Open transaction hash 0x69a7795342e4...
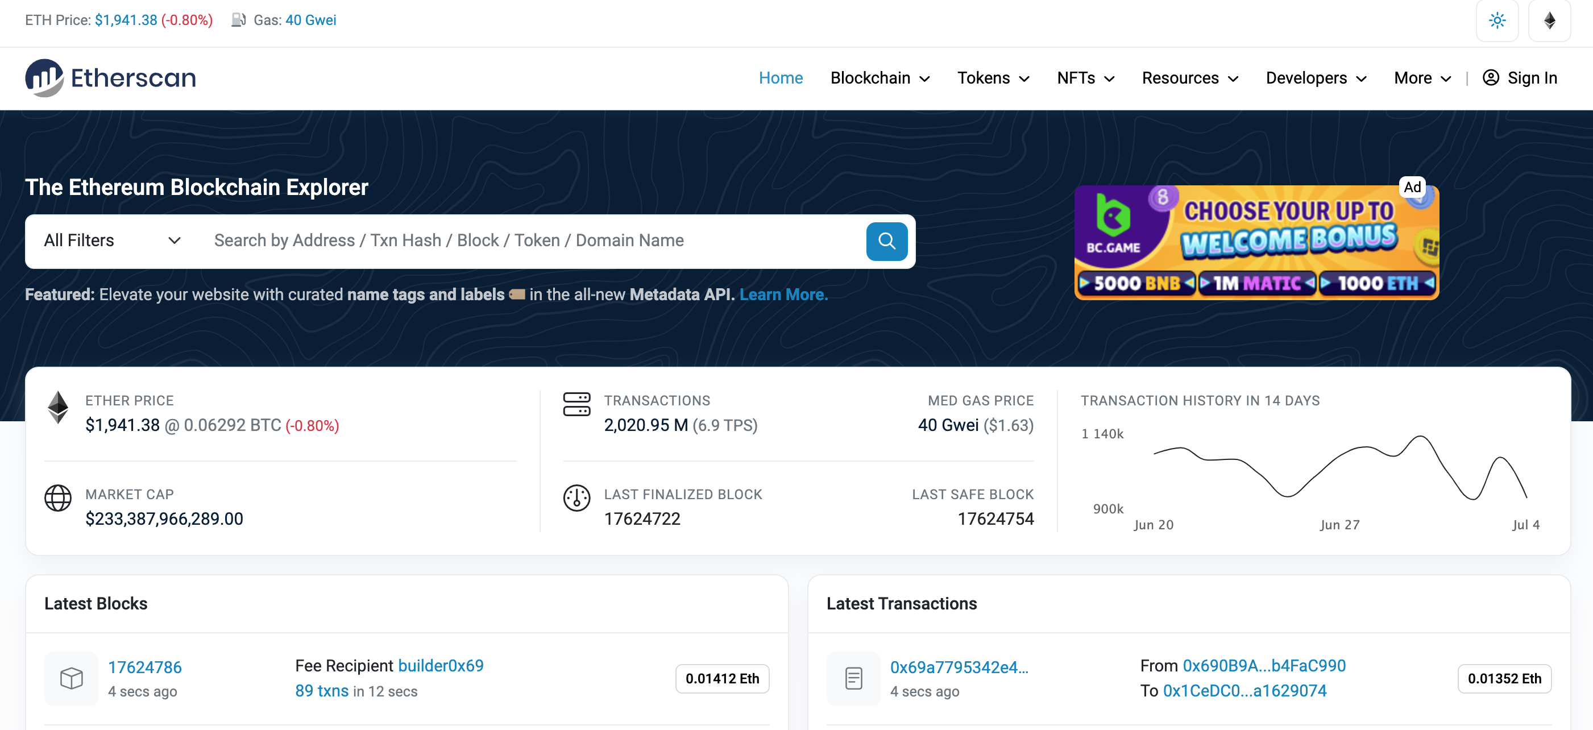 (959, 667)
